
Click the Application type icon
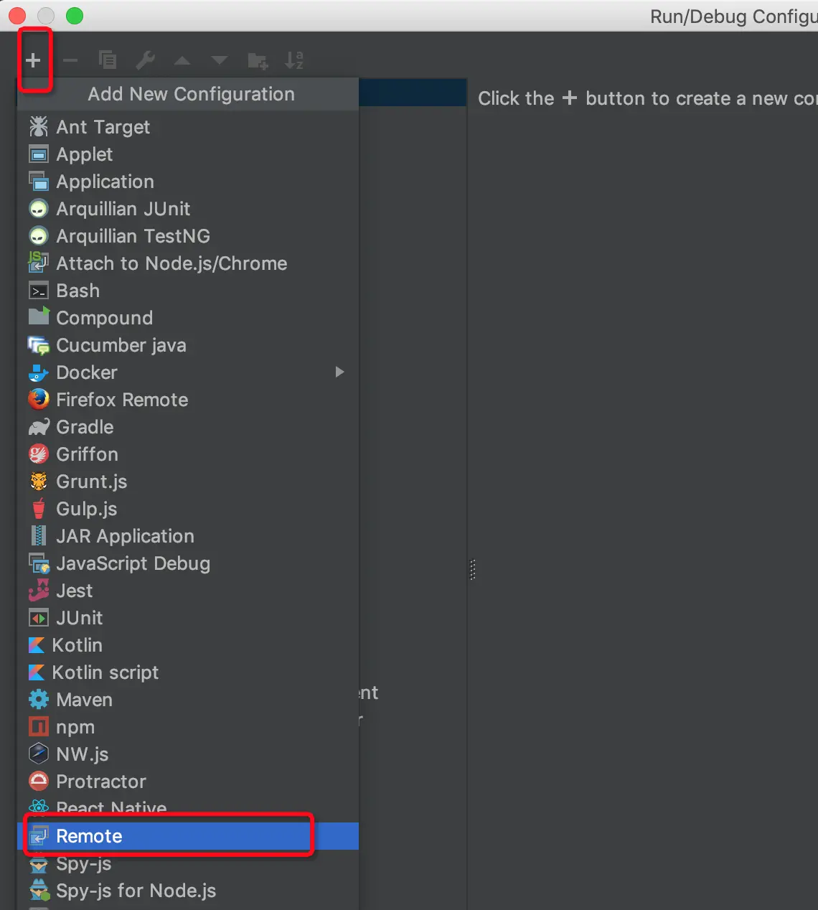39,182
